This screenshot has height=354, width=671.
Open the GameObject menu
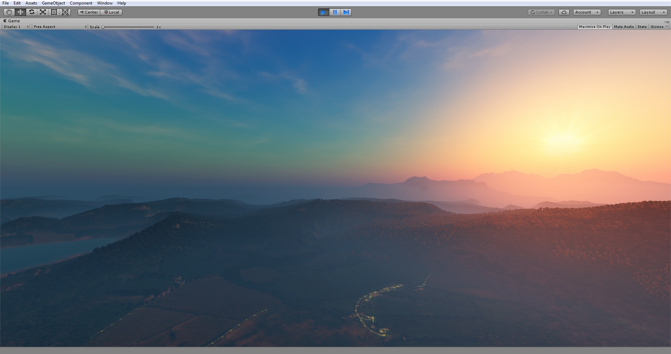[53, 3]
